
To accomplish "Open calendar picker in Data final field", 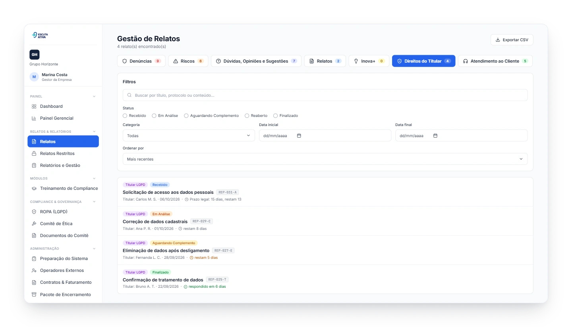I will pos(435,136).
